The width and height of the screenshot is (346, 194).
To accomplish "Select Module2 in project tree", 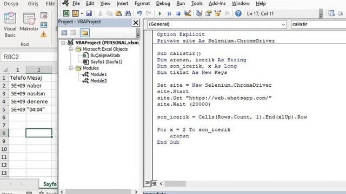I will tap(98, 81).
